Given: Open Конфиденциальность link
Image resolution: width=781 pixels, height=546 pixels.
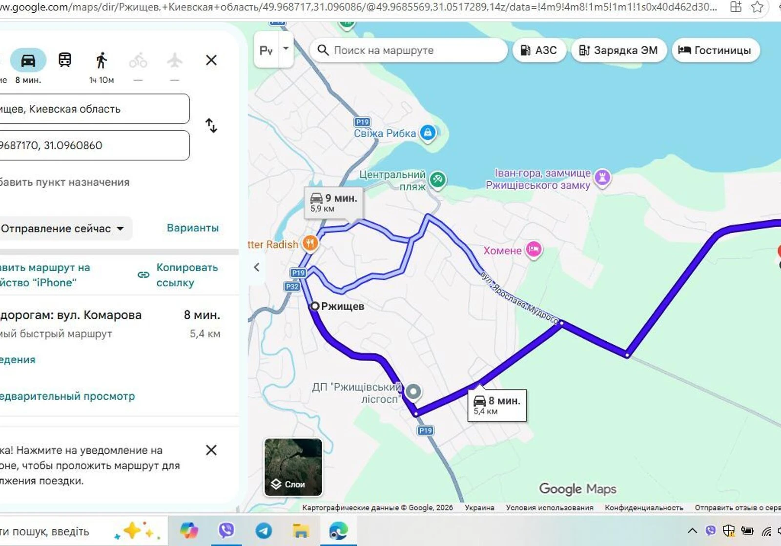Looking at the screenshot, I should (x=644, y=507).
